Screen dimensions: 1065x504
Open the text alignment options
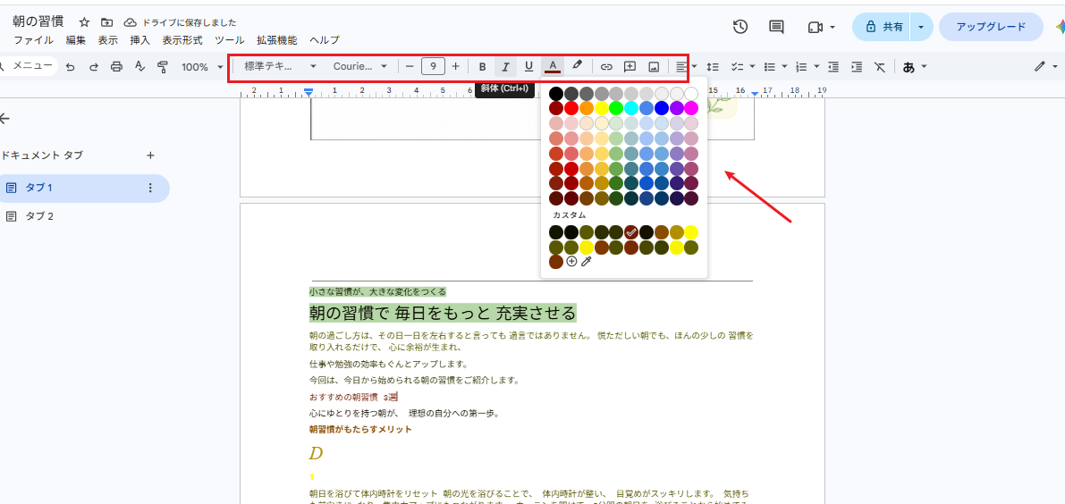680,66
